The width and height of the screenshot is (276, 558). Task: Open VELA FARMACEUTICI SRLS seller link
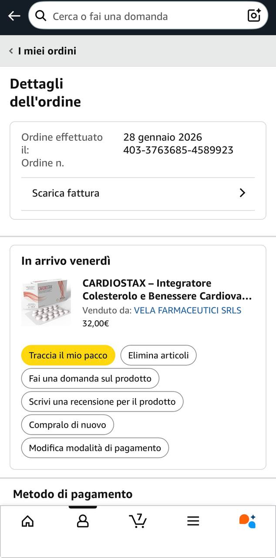tap(187, 310)
